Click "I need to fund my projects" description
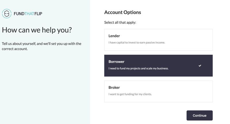The width and height of the screenshot is (230, 124). pos(138,69)
